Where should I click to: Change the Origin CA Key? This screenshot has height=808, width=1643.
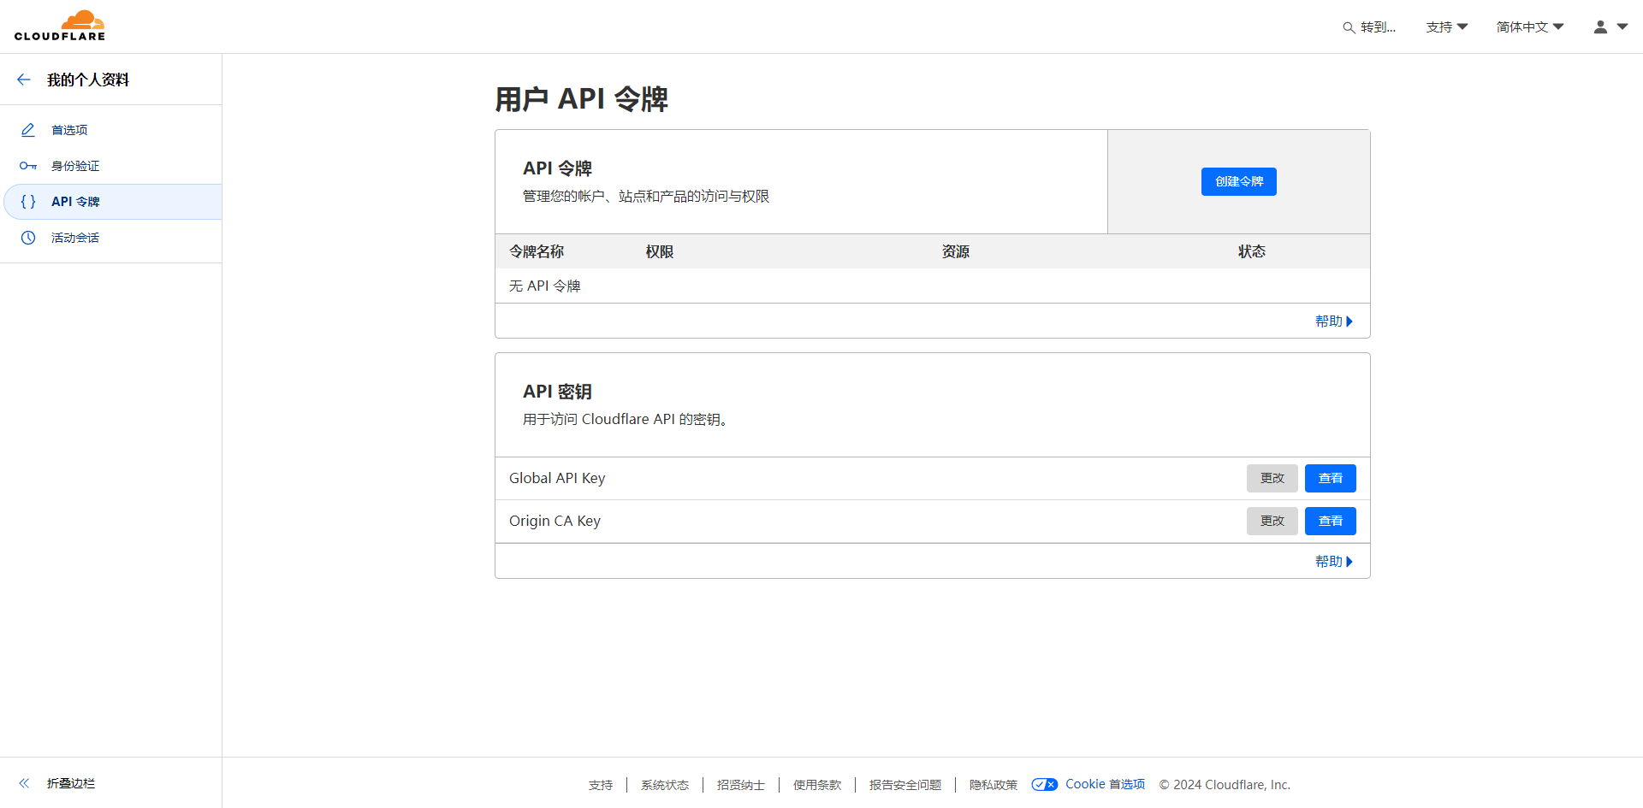[x=1272, y=522]
